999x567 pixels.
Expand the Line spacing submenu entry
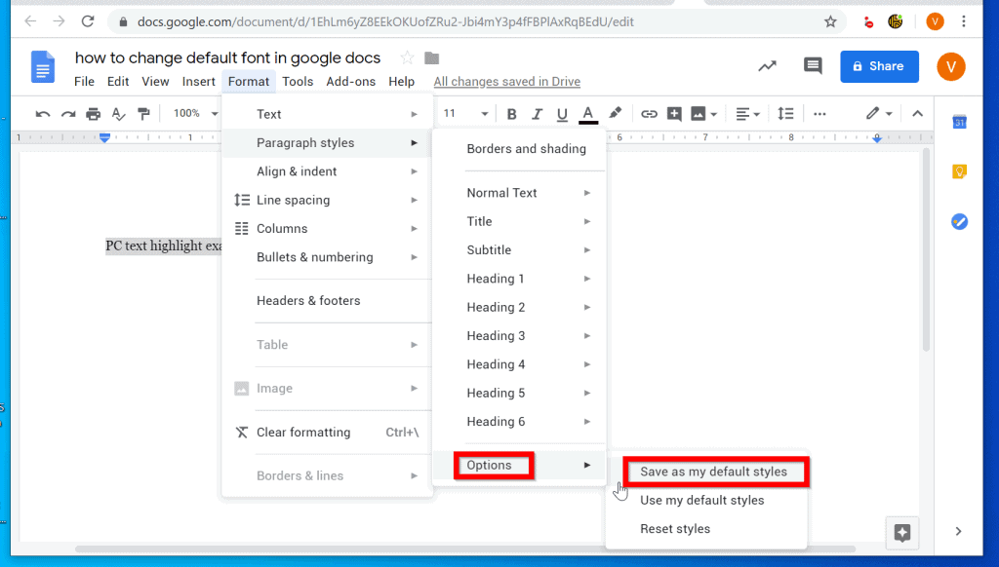tap(327, 200)
